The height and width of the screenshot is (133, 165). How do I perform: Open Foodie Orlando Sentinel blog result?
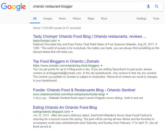pos(84,90)
